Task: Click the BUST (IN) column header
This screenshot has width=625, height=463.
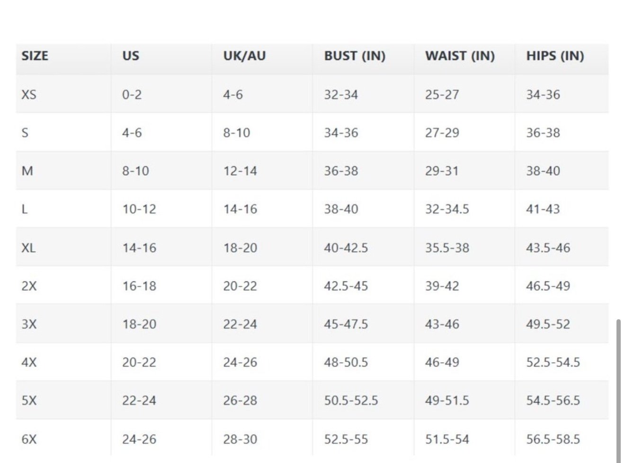Action: click(x=355, y=56)
